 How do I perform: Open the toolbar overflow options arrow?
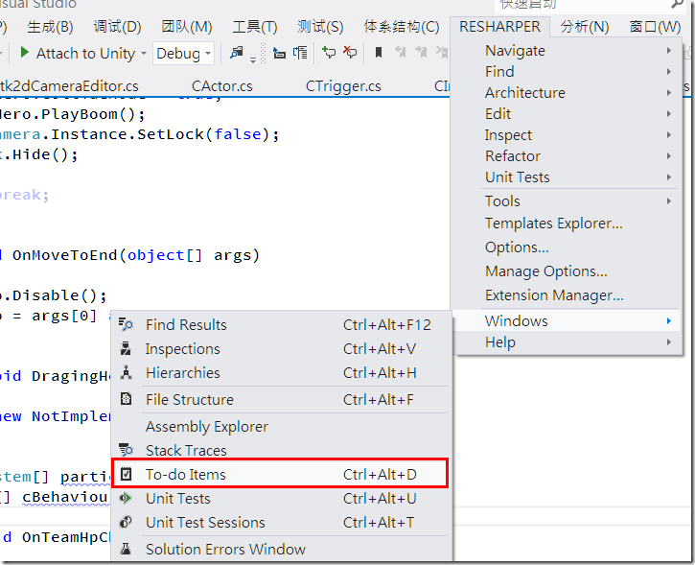click(253, 59)
